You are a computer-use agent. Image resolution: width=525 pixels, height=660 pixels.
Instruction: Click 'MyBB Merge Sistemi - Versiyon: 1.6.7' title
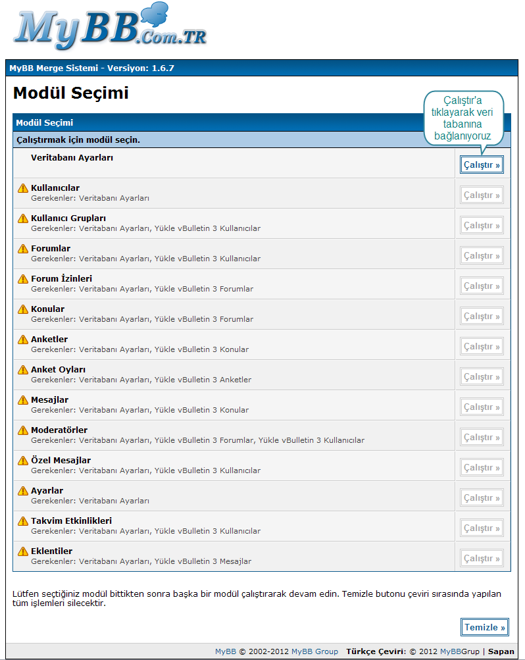tap(91, 68)
